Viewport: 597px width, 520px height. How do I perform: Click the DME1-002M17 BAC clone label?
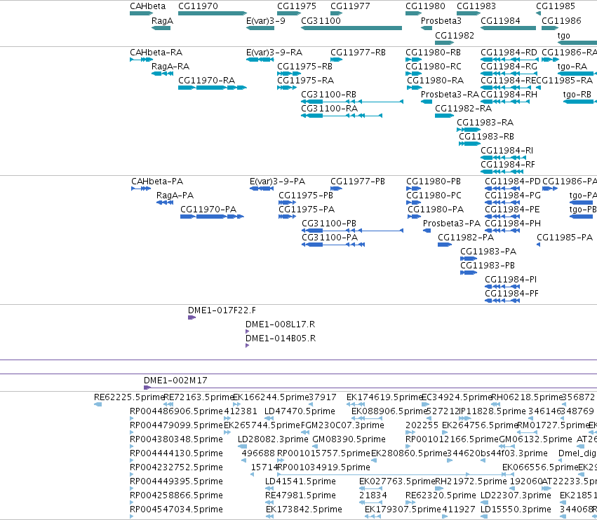coord(175,380)
